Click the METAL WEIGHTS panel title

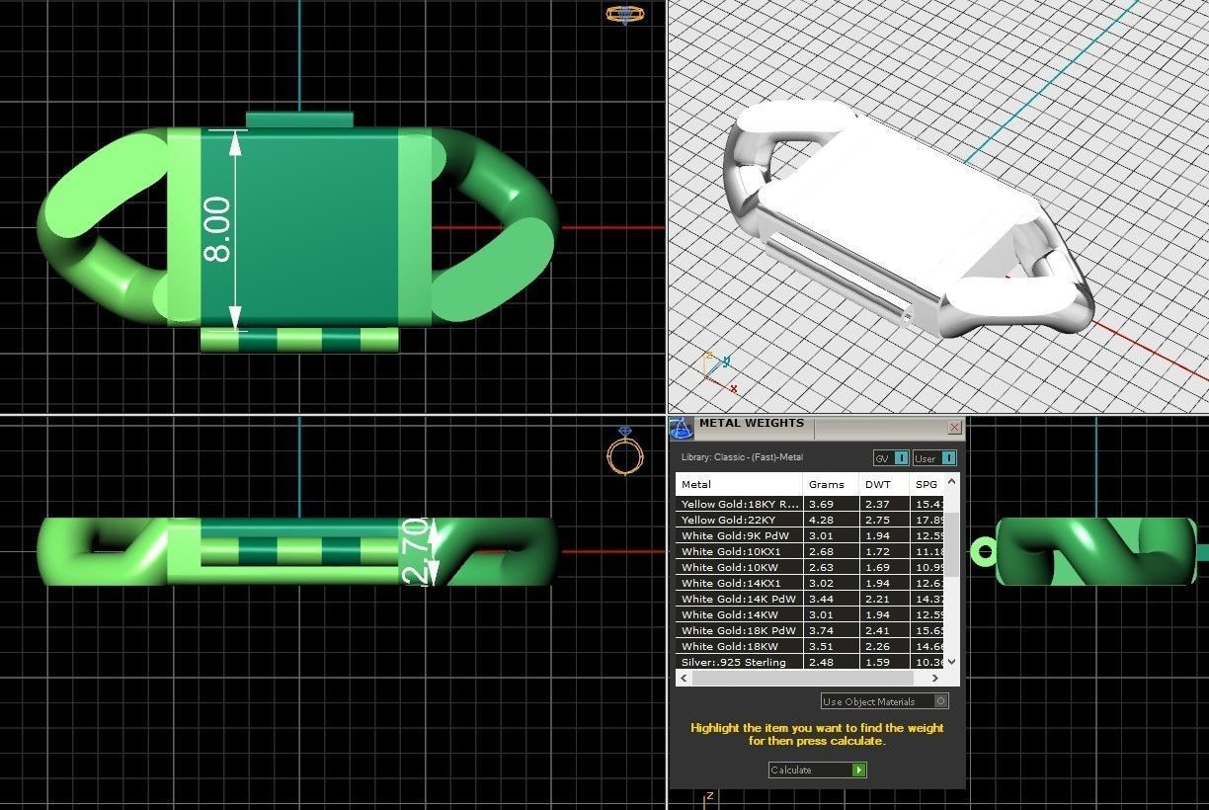tap(751, 424)
